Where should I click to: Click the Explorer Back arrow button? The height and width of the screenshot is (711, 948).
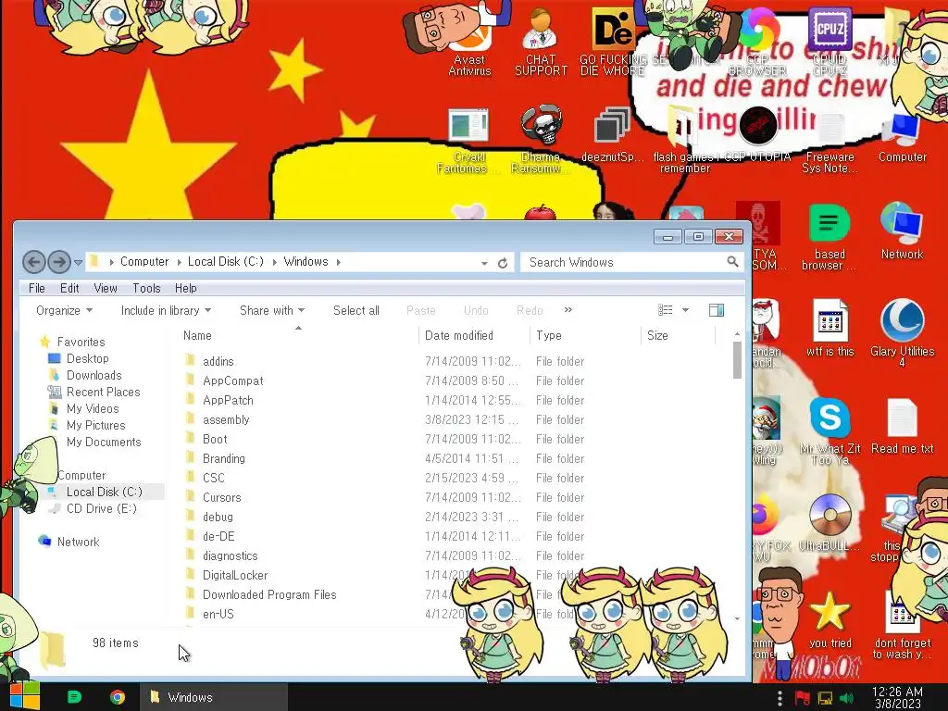[x=34, y=262]
